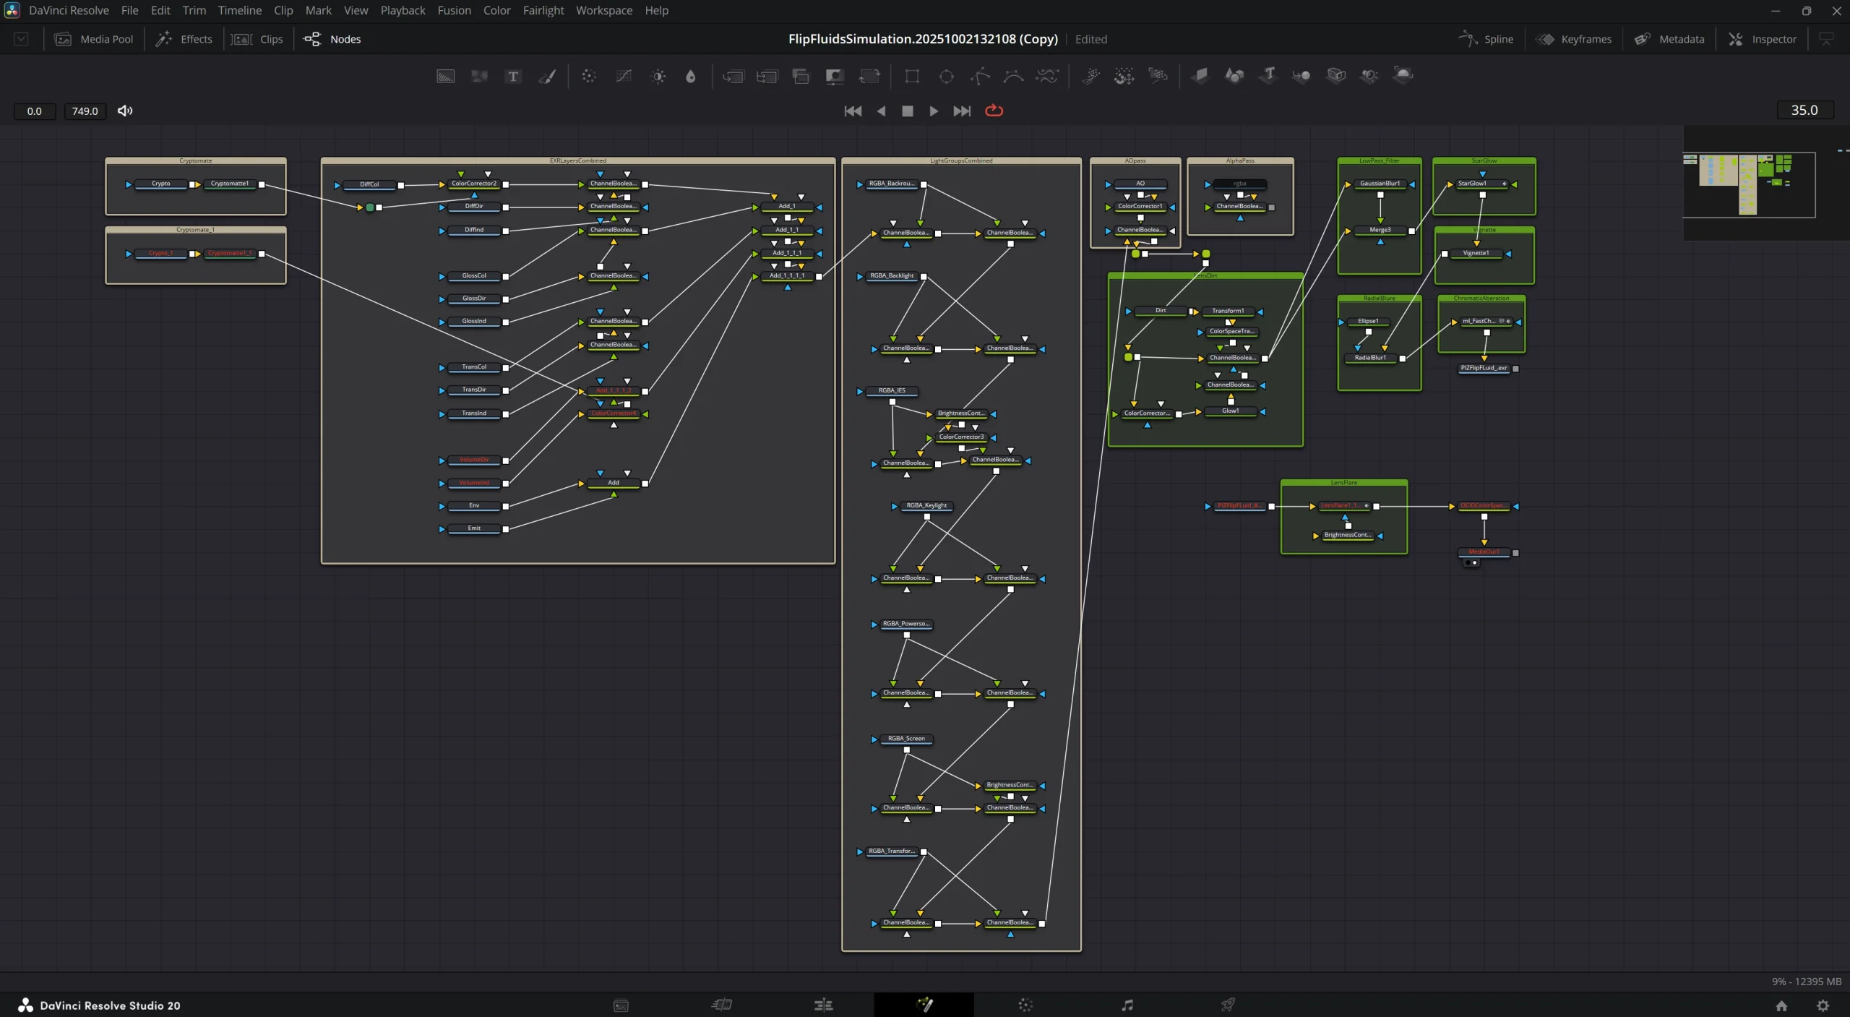Select the Paint tool
This screenshot has height=1017, width=1850.
[x=548, y=76]
